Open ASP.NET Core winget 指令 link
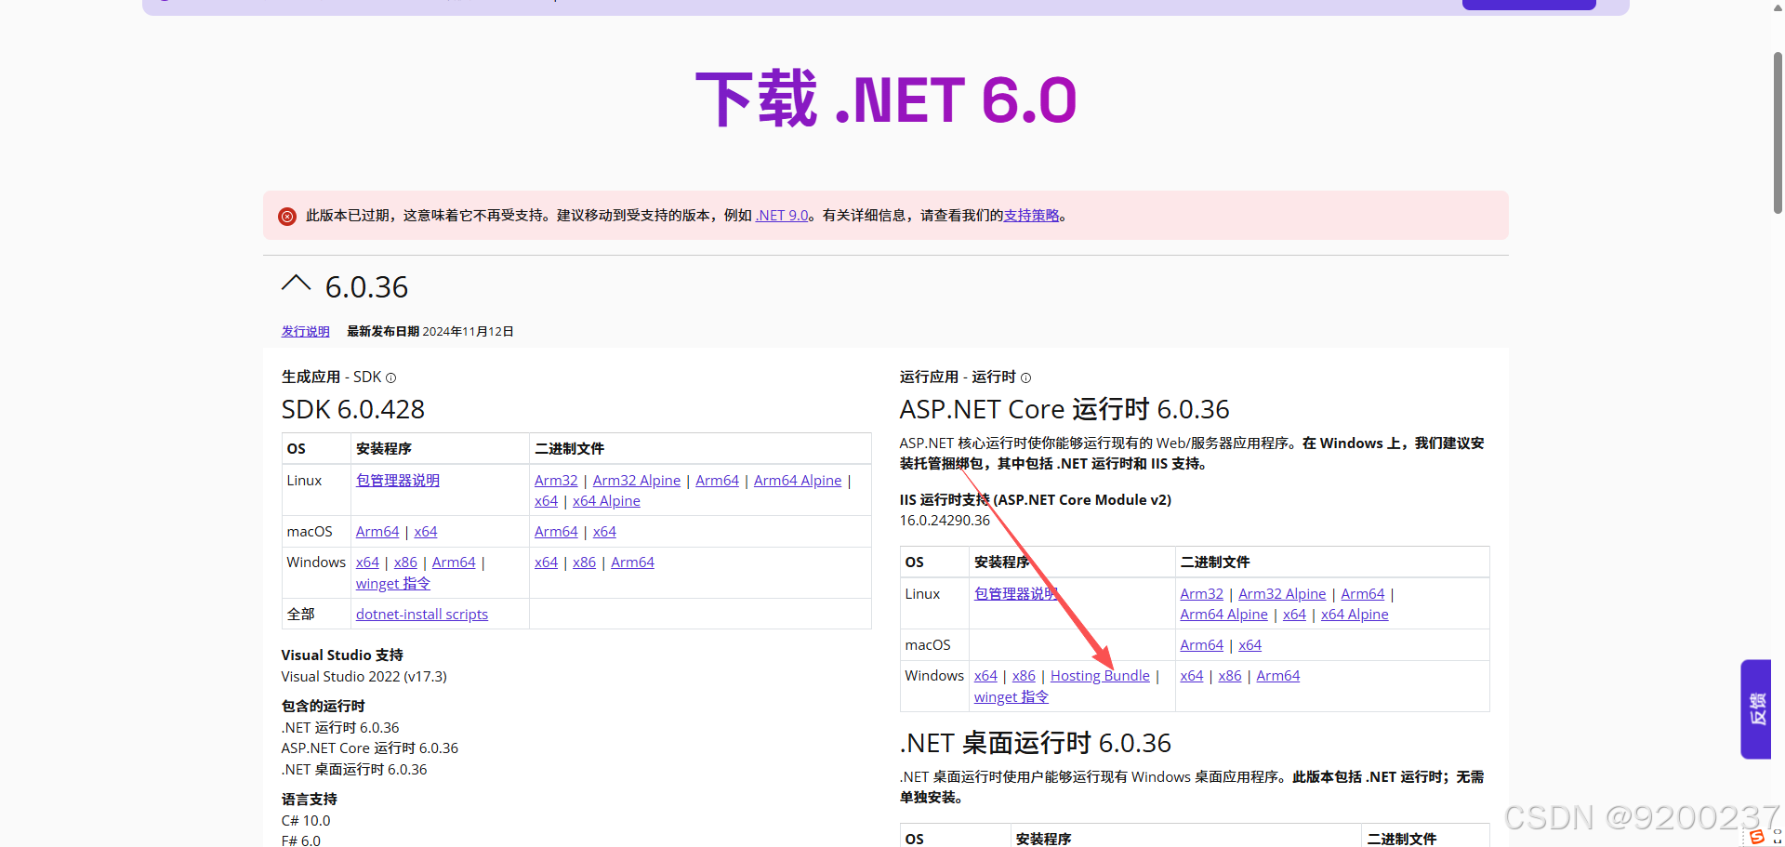The width and height of the screenshot is (1785, 847). tap(1011, 696)
